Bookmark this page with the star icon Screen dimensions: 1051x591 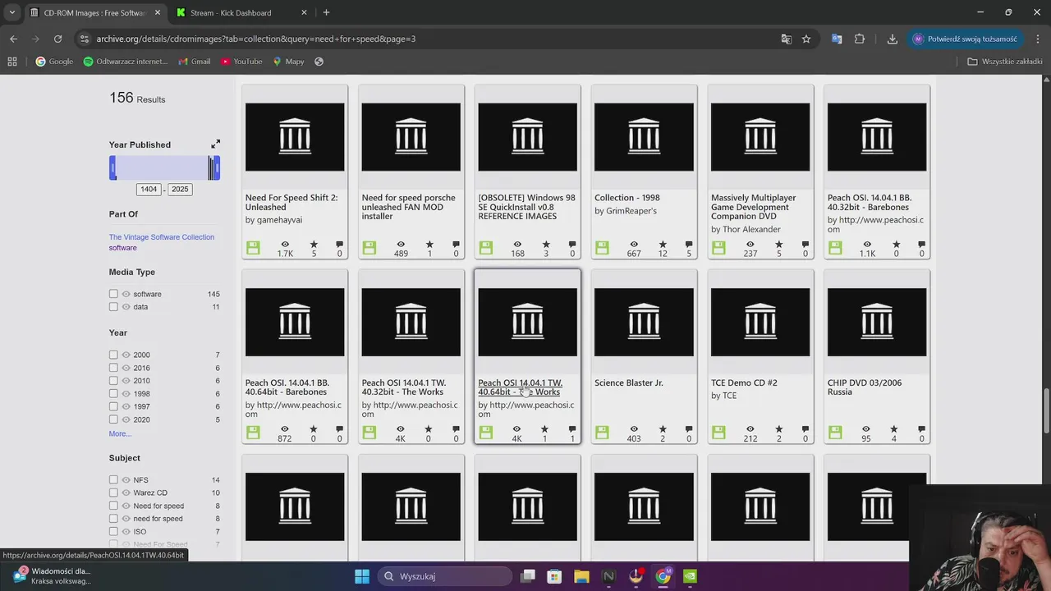click(x=806, y=39)
